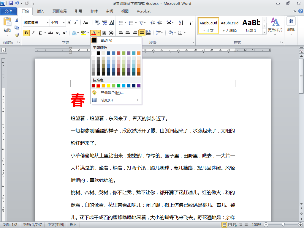Apply the 正文 Normal style
Screen dimensions: 304x228
click(x=208, y=26)
